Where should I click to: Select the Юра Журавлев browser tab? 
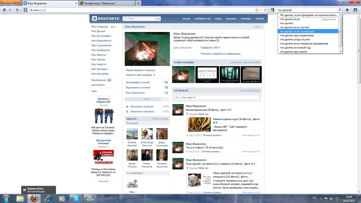click(50, 3)
